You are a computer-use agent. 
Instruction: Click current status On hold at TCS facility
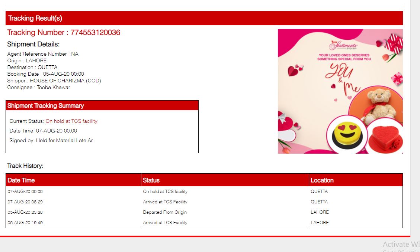click(71, 121)
